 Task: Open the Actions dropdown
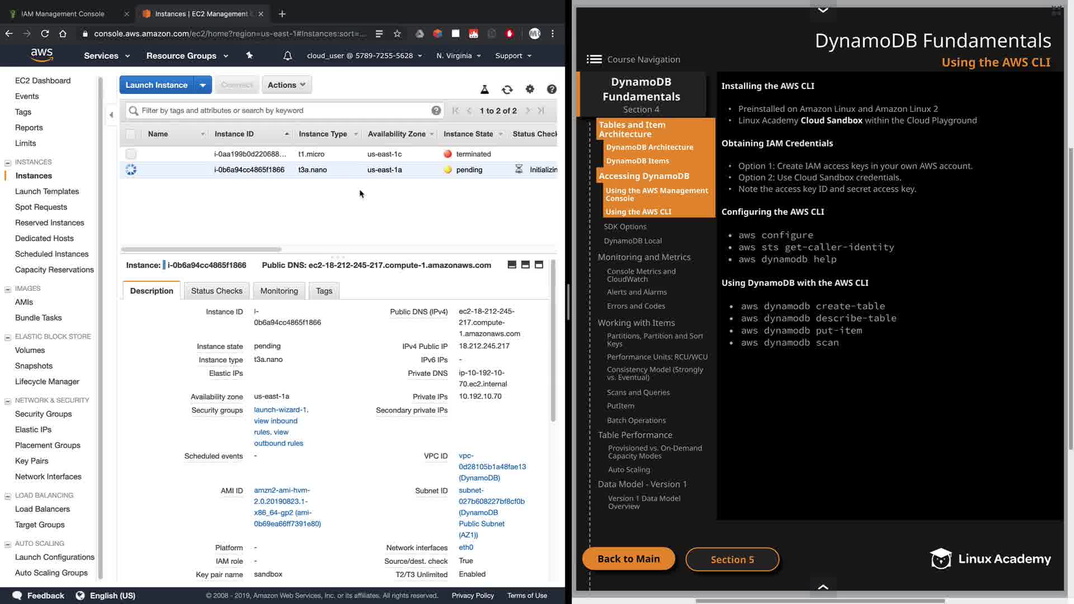[286, 85]
